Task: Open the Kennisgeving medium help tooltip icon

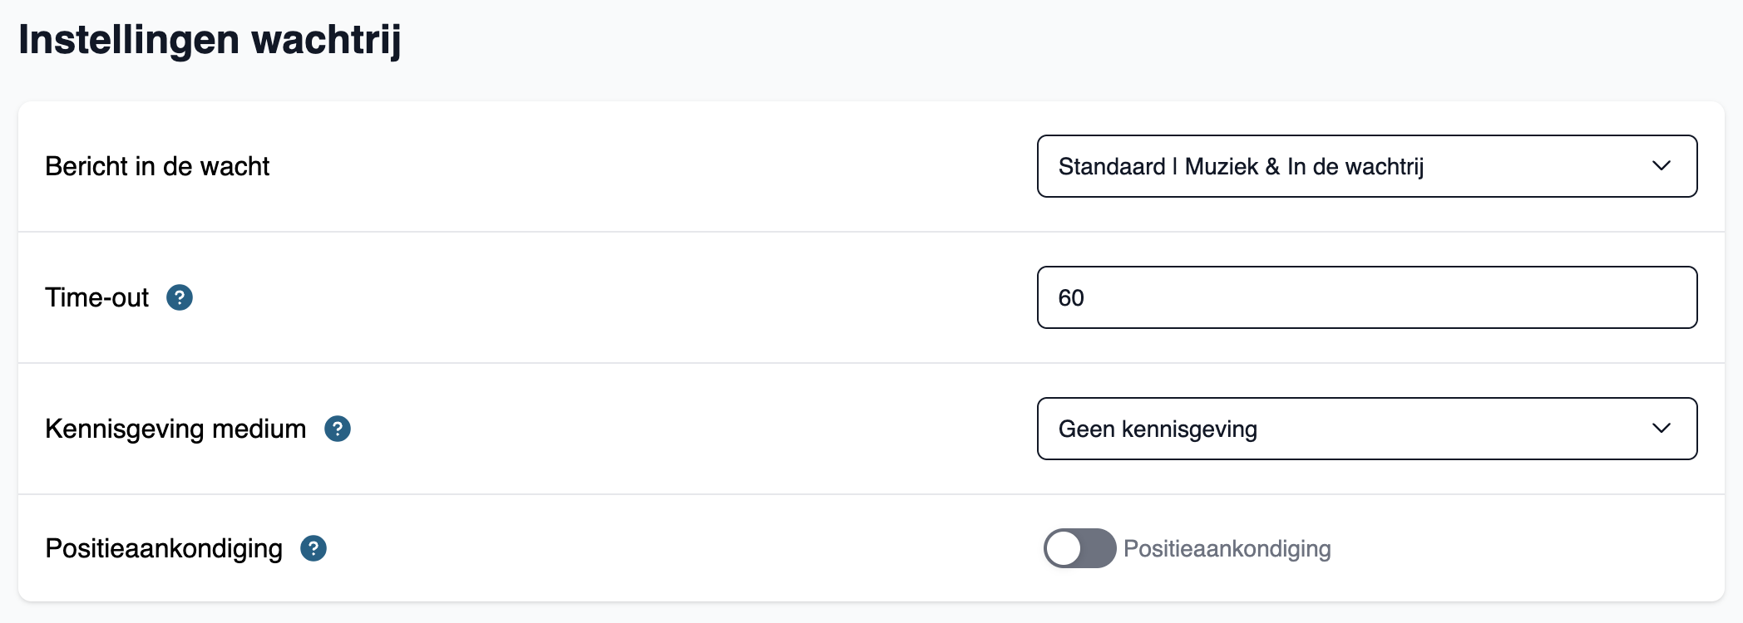Action: [338, 429]
